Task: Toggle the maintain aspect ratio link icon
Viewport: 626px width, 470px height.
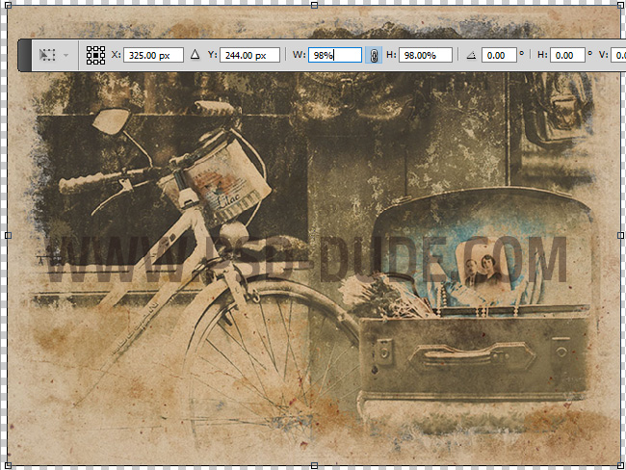Action: point(374,55)
